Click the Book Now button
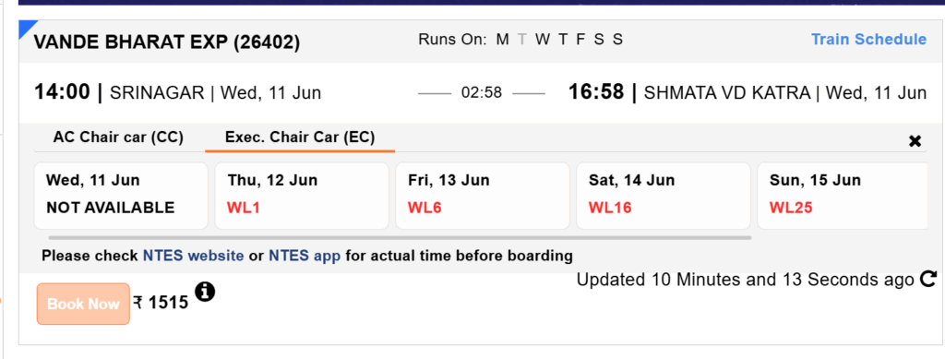This screenshot has height=359, width=945. point(83,304)
